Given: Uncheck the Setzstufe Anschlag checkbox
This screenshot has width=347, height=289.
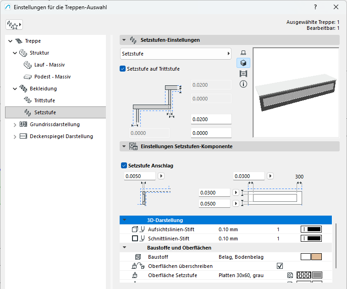Looking at the screenshot, I should coord(123,166).
